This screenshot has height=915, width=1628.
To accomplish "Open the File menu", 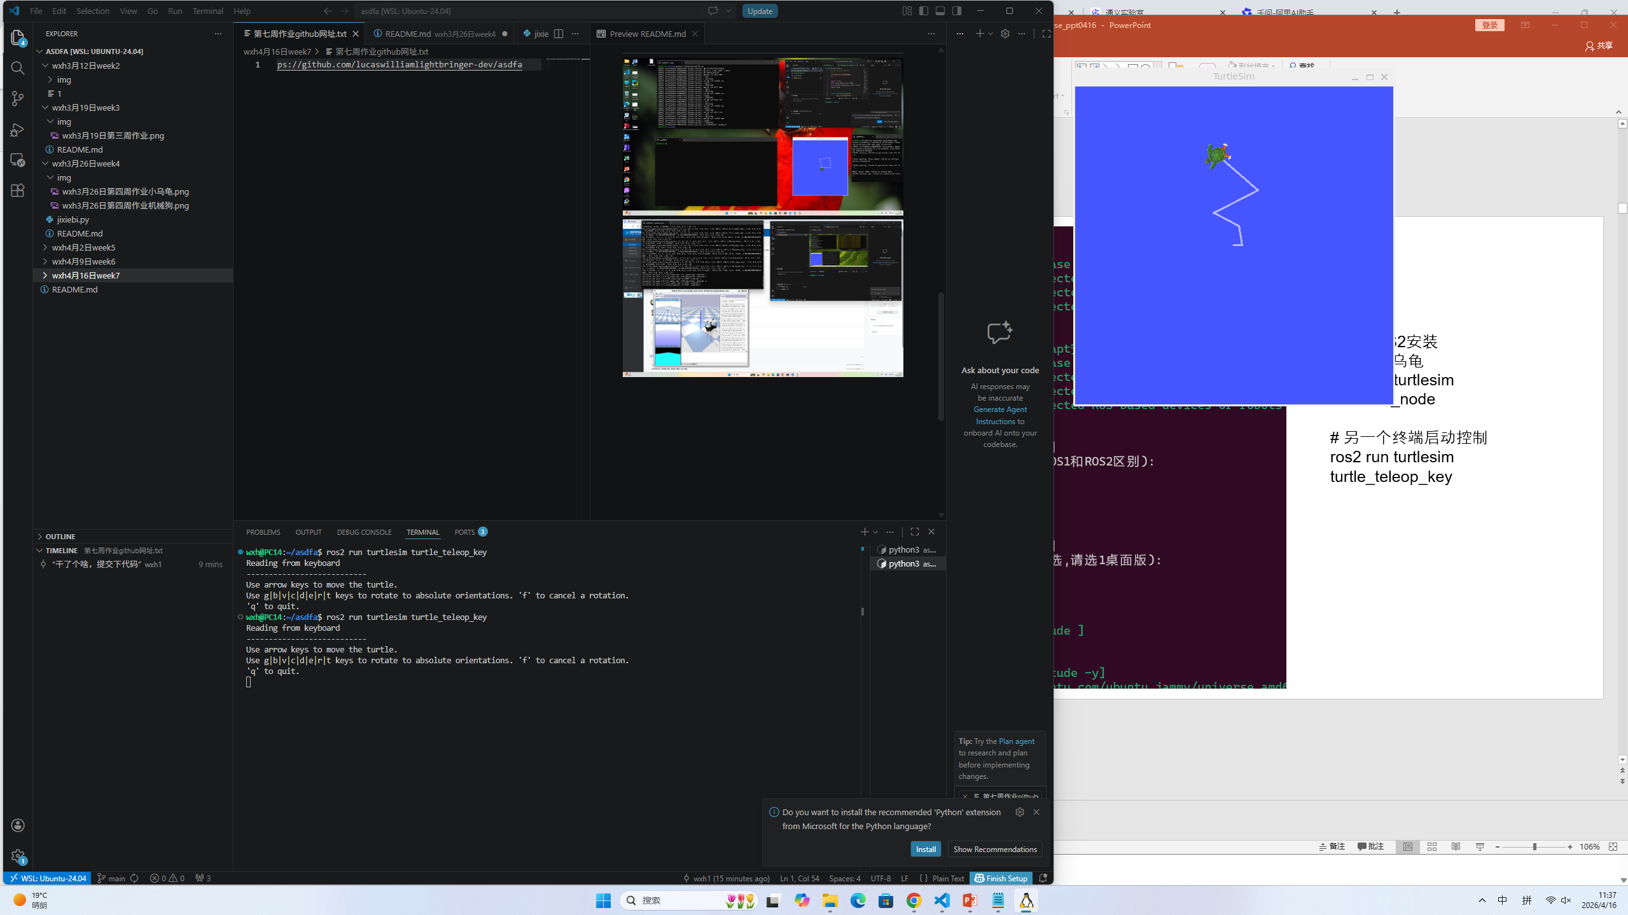I will click(36, 11).
